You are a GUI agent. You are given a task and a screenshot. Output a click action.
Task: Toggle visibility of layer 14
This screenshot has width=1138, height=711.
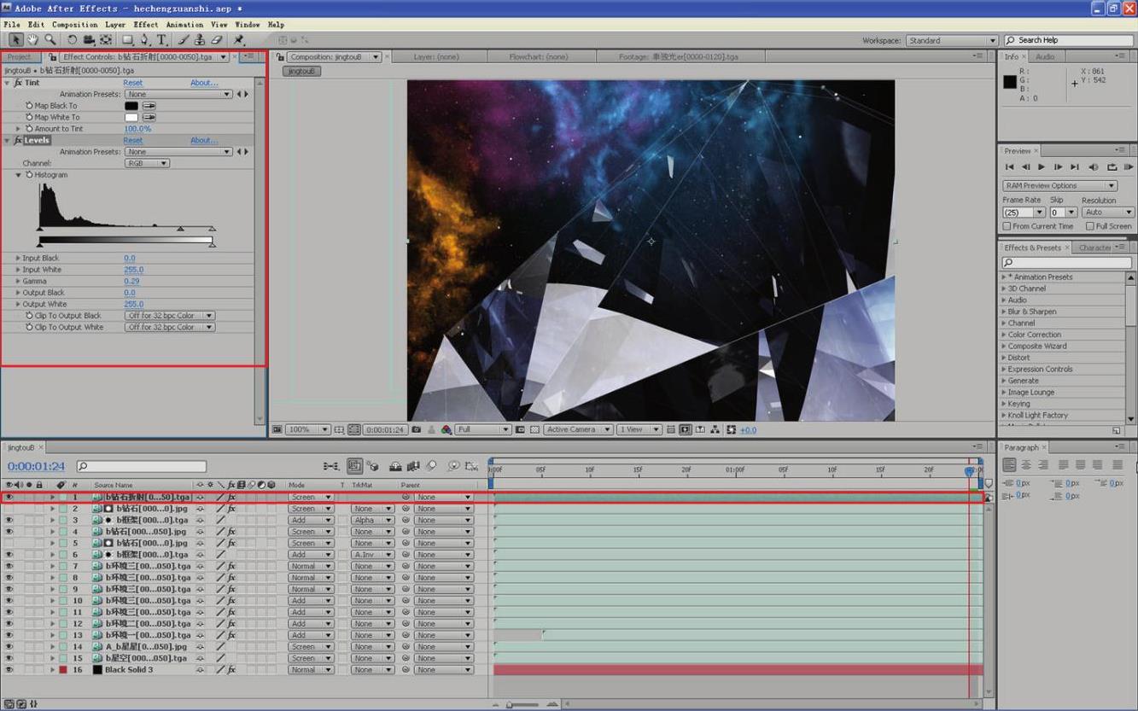point(9,647)
